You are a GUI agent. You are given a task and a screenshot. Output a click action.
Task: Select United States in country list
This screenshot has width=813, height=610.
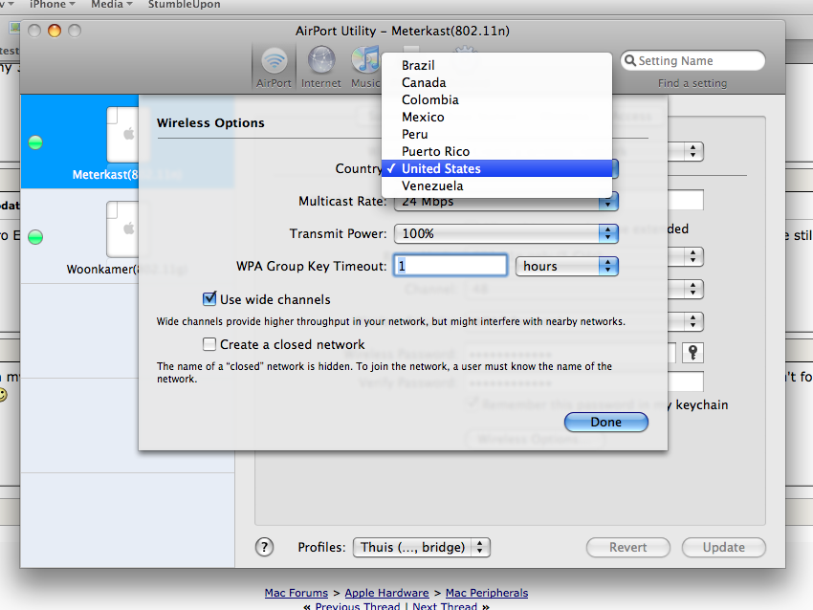(x=496, y=168)
